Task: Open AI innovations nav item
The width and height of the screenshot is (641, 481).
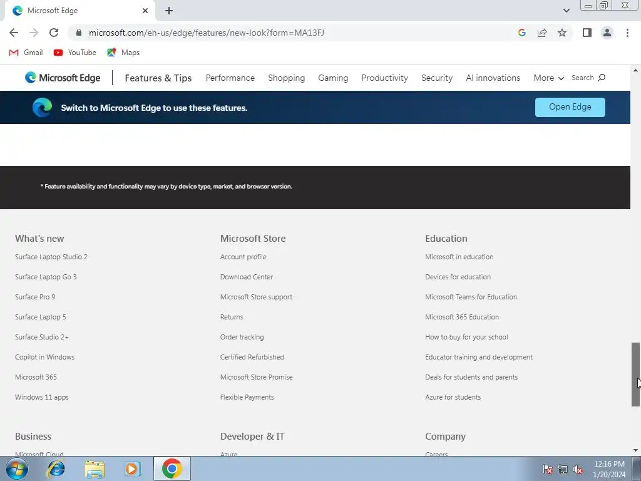Action: pos(493,78)
